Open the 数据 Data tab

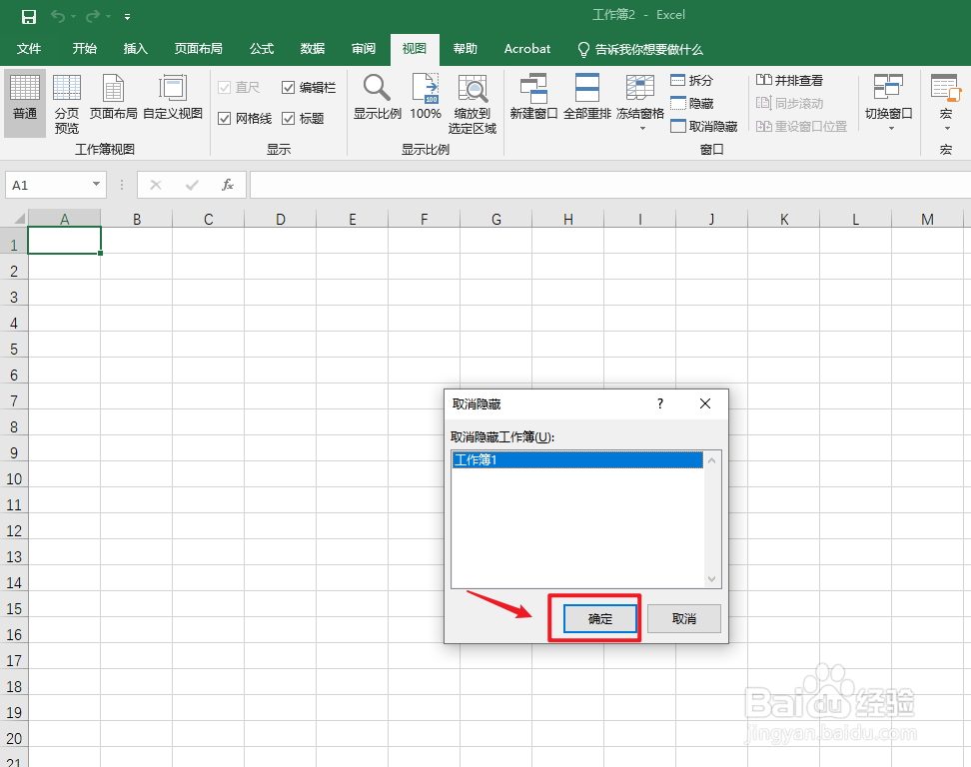point(312,49)
